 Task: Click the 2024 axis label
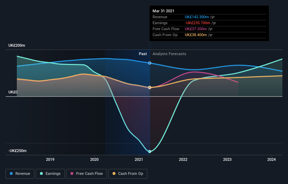(272, 159)
